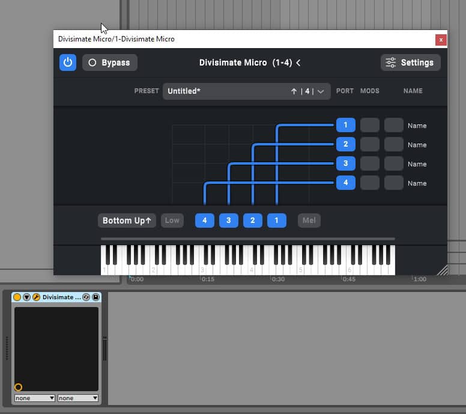This screenshot has height=414, width=466.
Task: Select port button 3
Action: coord(346,163)
